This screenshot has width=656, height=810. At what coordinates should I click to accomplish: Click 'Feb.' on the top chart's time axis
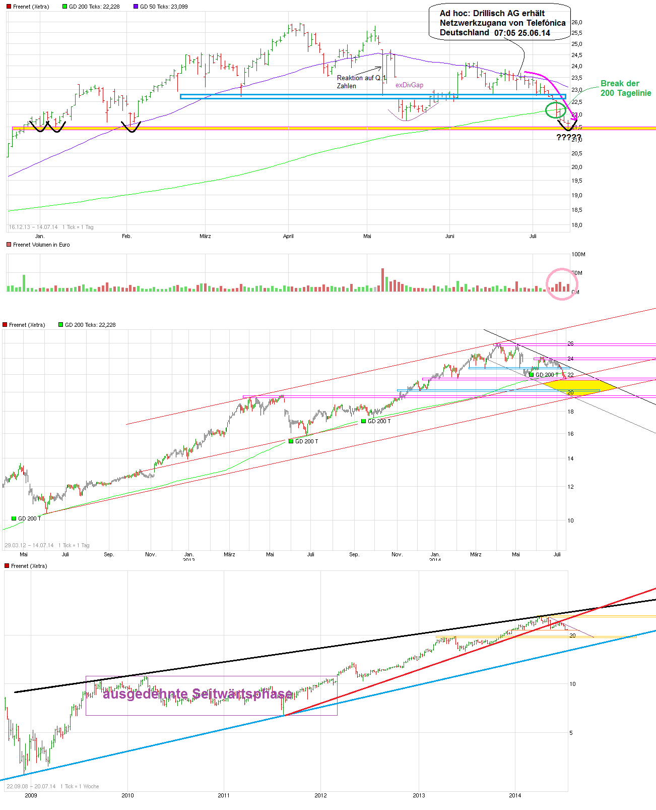click(126, 236)
